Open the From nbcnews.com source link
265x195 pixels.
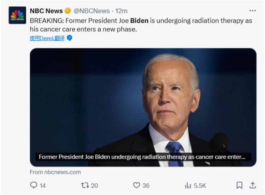pos(55,172)
